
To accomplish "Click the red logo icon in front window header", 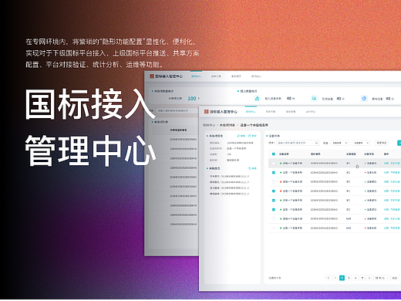I will tap(206, 112).
